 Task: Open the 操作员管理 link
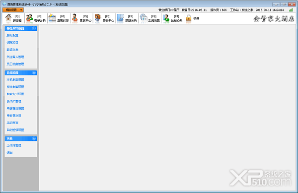14,101
